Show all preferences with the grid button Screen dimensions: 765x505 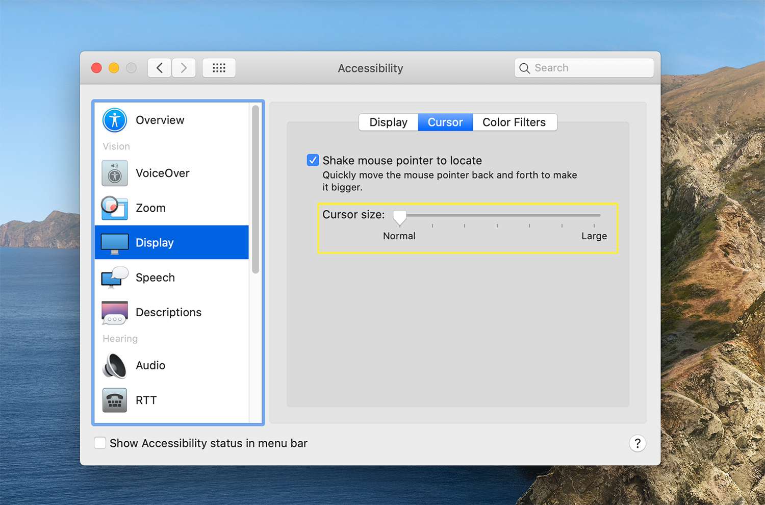pos(219,68)
